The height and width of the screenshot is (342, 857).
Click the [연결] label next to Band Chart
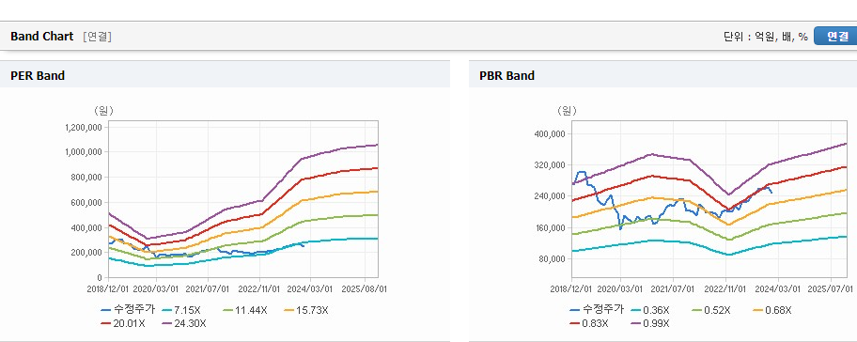[x=98, y=37]
